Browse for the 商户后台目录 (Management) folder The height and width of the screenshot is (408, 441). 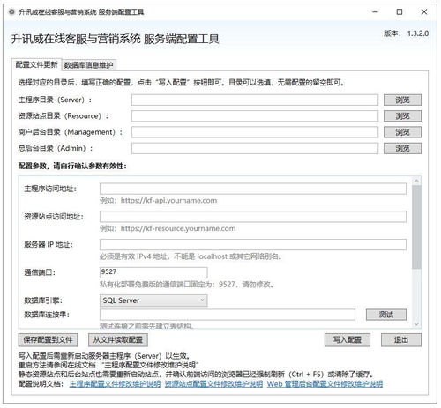pos(402,132)
